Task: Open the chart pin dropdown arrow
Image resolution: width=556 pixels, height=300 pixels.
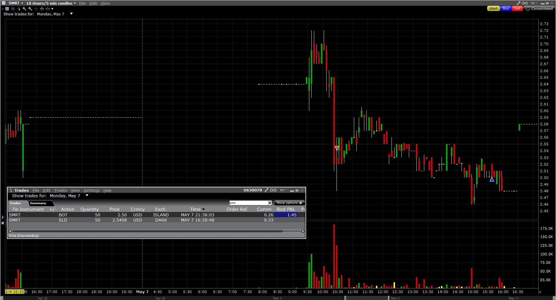Action: pos(537,3)
